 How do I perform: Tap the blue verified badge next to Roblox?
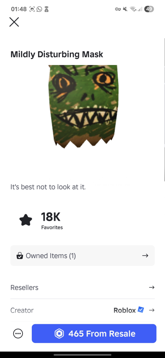(140, 310)
